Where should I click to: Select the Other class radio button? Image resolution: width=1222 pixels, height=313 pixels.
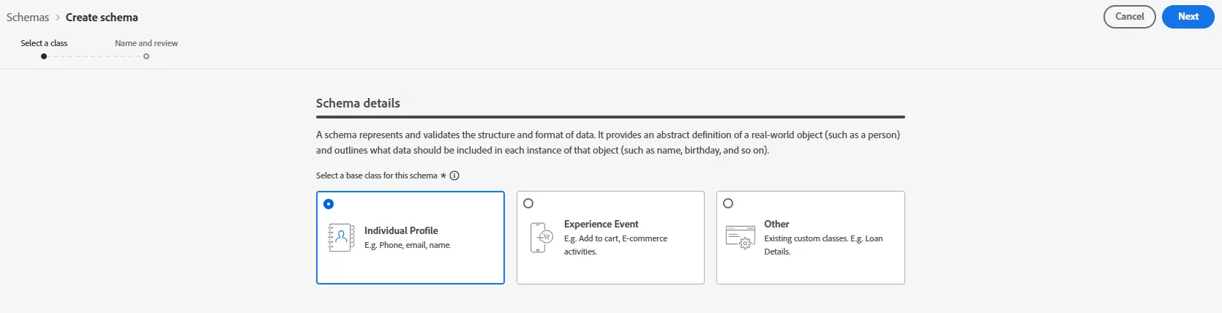pos(728,203)
